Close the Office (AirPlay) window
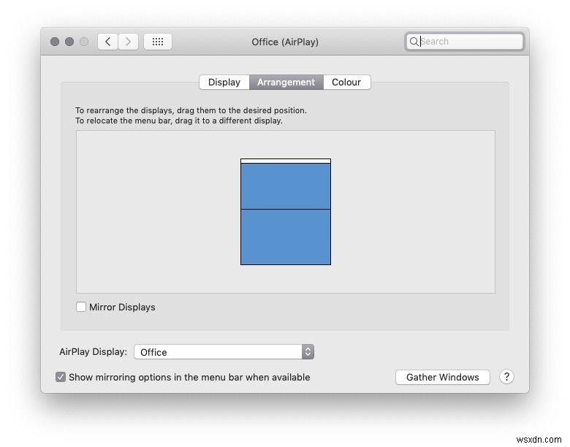The image size is (570, 447). [x=55, y=42]
